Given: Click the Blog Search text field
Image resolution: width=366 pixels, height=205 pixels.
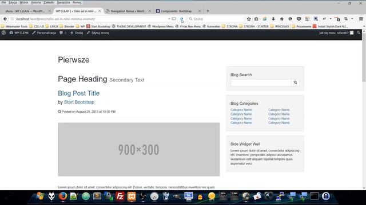Looking at the screenshot, I should point(261,83).
